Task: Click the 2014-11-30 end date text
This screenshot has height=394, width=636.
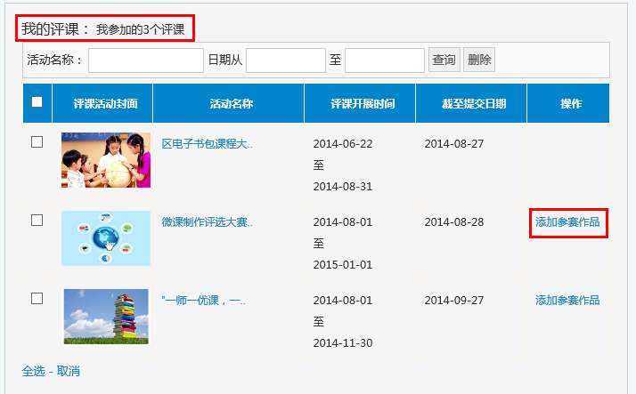Action: (x=343, y=343)
